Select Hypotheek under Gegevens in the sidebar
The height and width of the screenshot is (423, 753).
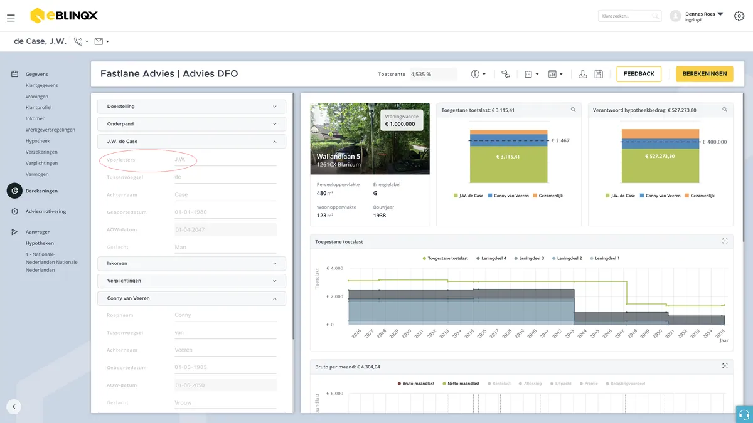tap(38, 141)
